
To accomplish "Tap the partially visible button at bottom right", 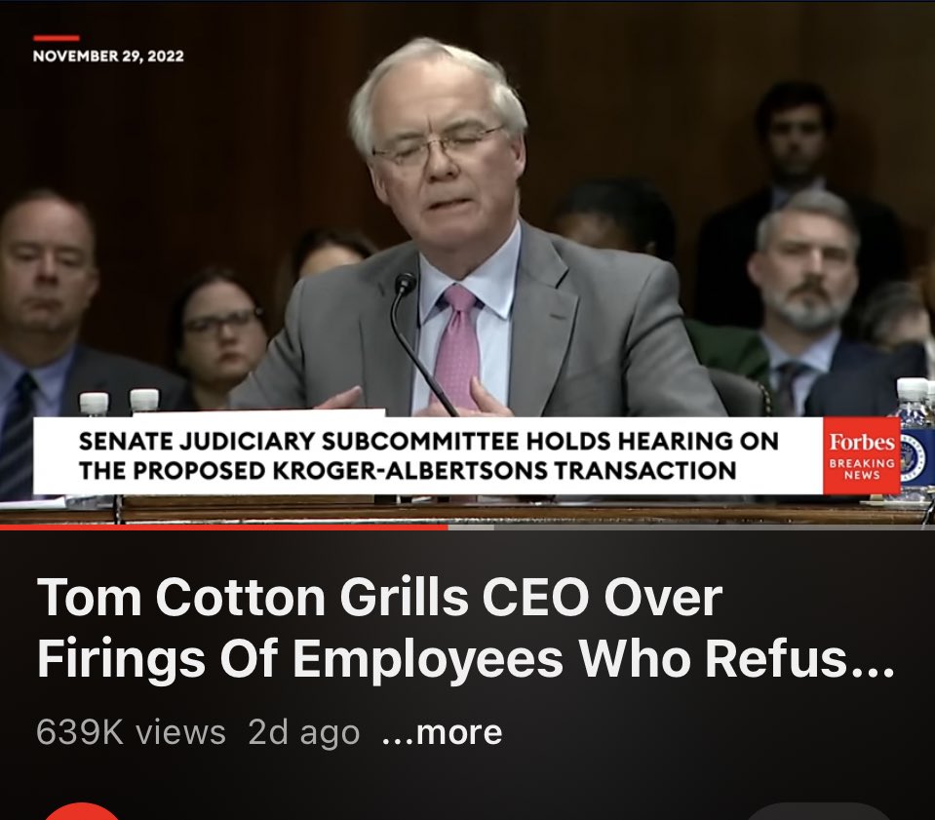I will [820, 811].
